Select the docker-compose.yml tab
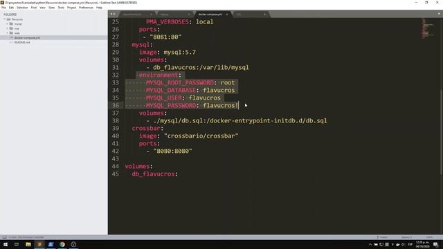The image size is (443, 249). point(210,14)
